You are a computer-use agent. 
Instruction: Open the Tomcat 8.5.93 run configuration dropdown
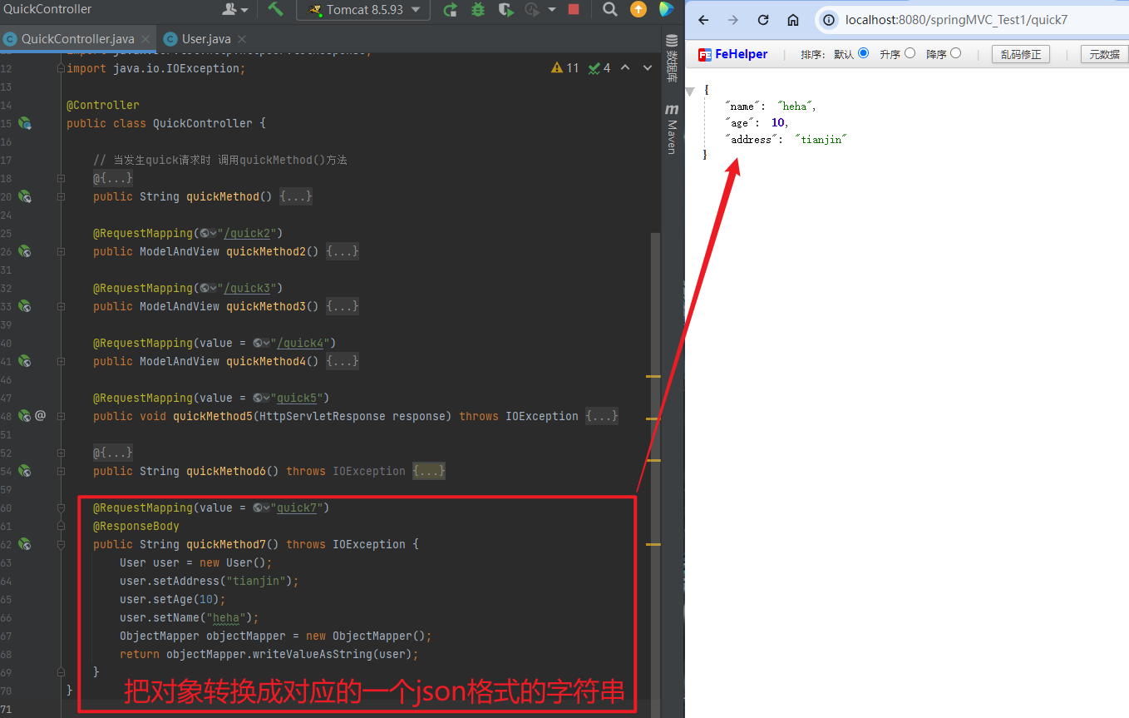coord(364,9)
